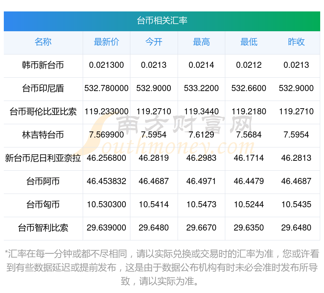The width and height of the screenshot is (324, 293).
Task: Click the exchange rate disclaimer footnote text
Action: pyautogui.click(x=162, y=268)
